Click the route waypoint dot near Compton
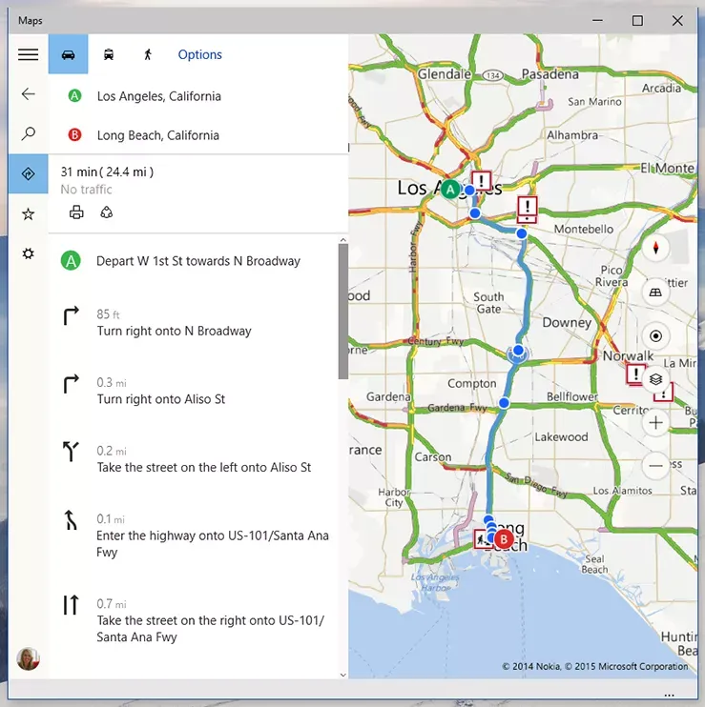 tap(504, 403)
